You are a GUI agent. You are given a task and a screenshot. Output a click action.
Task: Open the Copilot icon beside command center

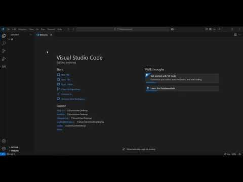[172, 29]
